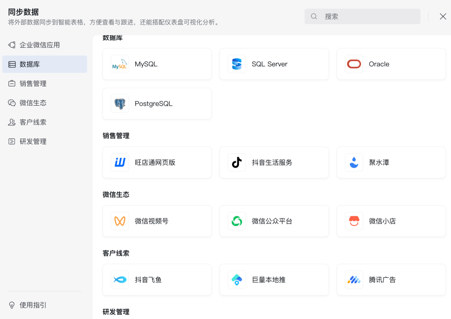Select the Oracle data source card
Image resolution: width=451 pixels, height=319 pixels.
[x=391, y=64]
